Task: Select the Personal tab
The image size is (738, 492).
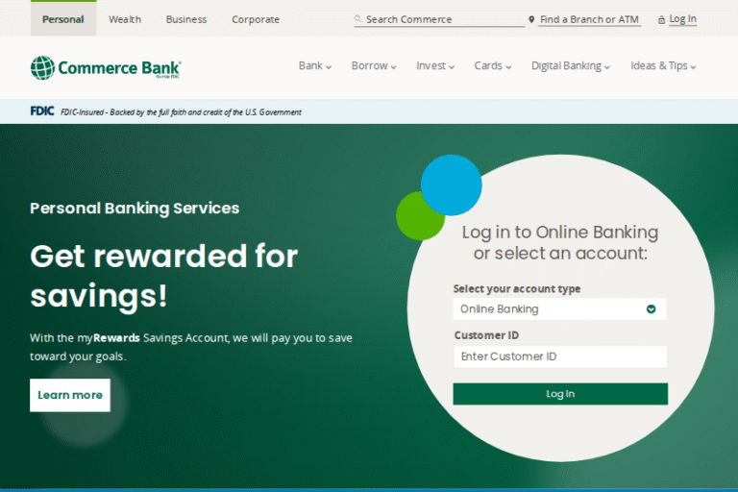Action: [63, 19]
